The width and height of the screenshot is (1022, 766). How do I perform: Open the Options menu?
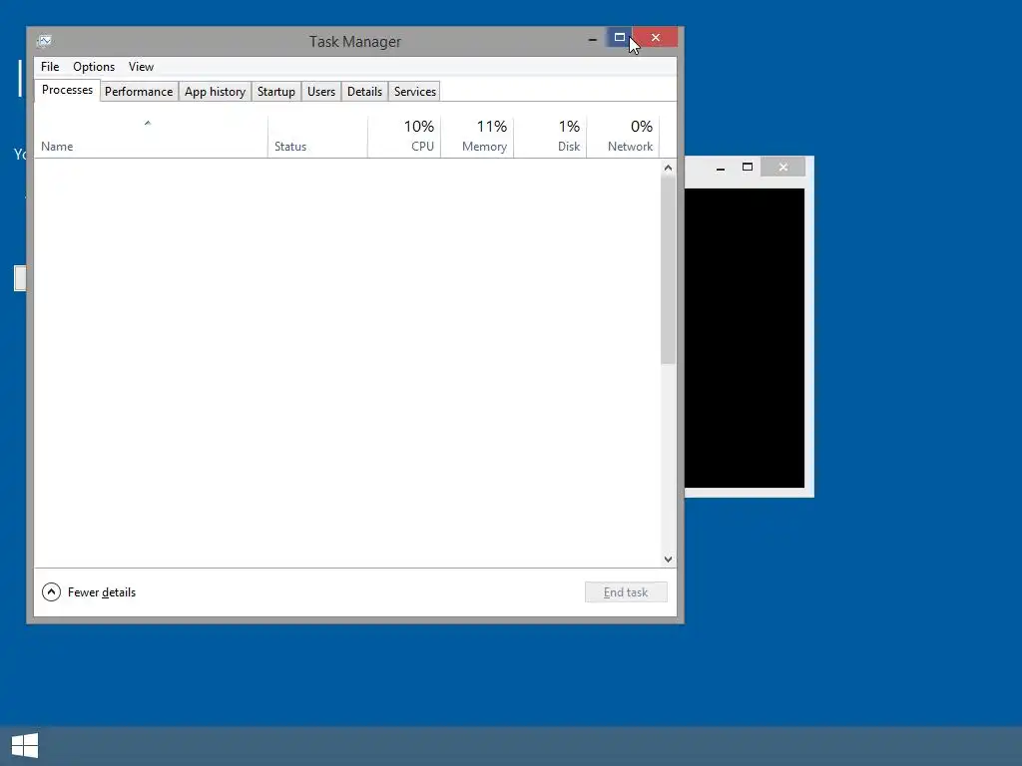tap(94, 67)
